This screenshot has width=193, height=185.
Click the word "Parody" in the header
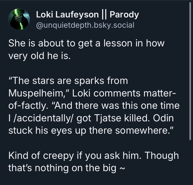click(x=124, y=15)
